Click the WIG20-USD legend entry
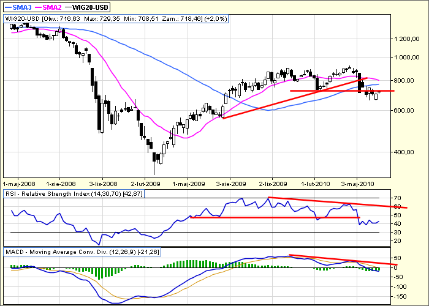429x306 pixels. click(87, 7)
